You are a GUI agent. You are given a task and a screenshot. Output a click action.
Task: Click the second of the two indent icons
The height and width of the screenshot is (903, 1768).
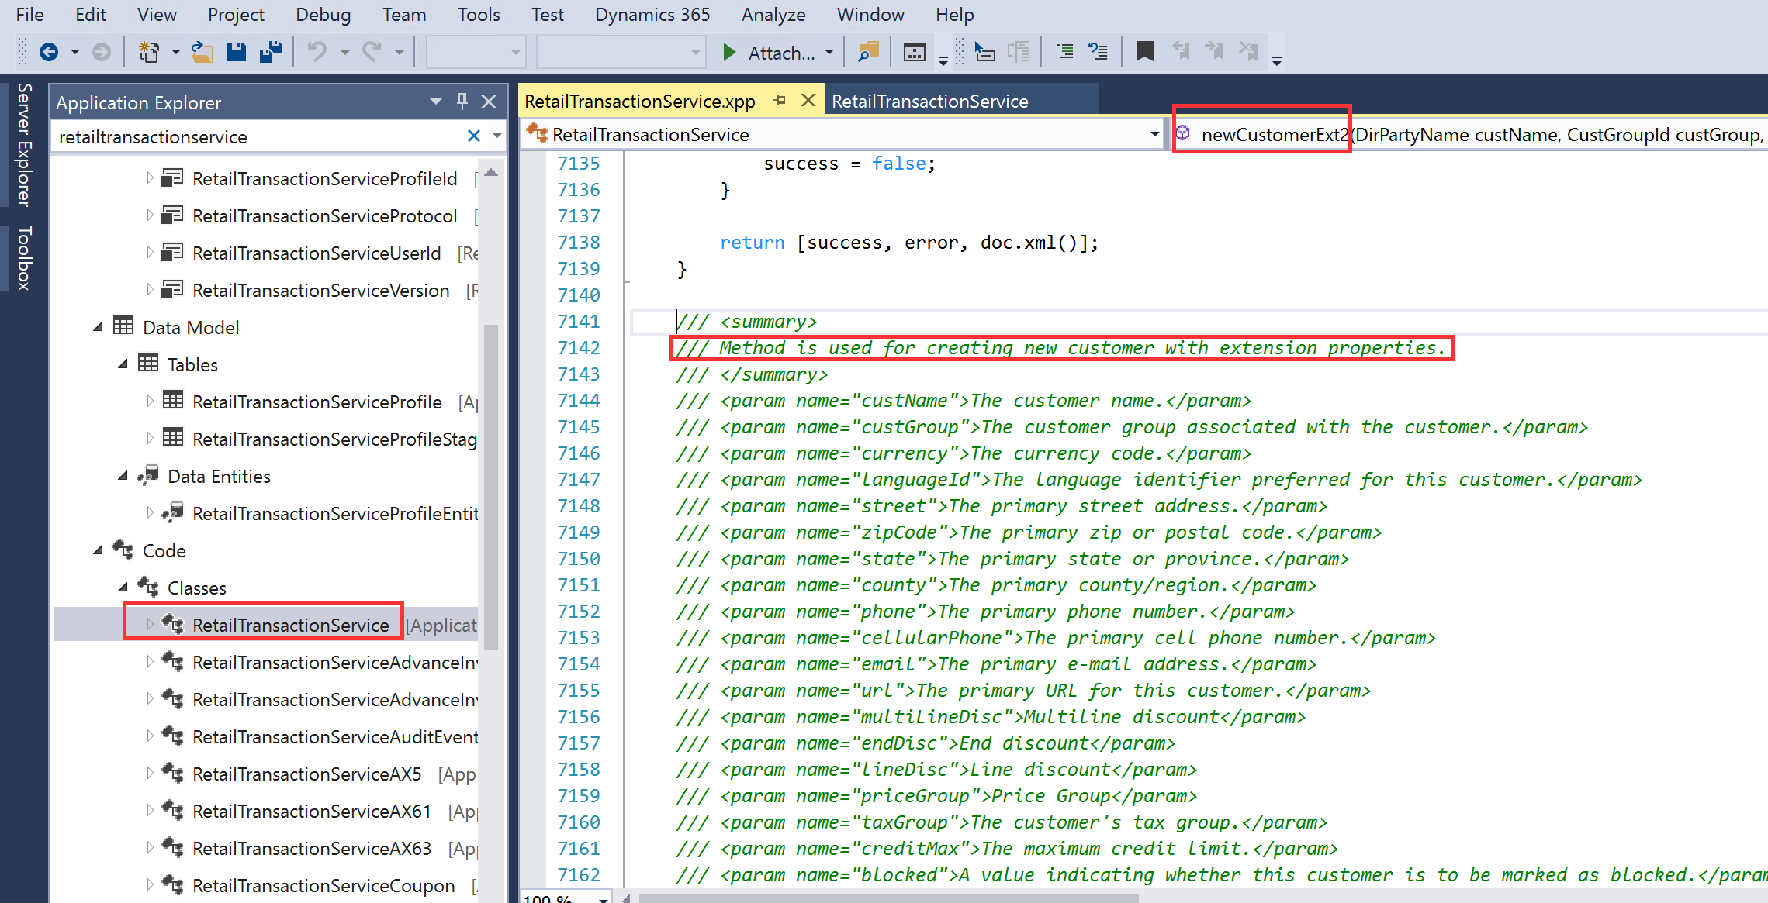point(1098,52)
